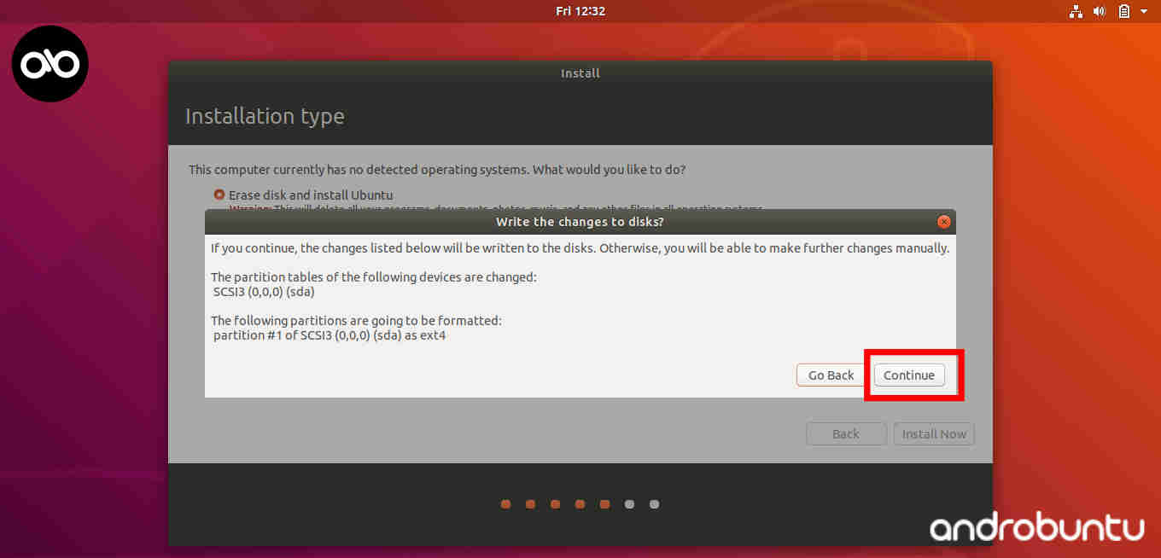Click the Androbuntu logo in top left corner
Viewport: 1161px width, 558px height.
[50, 63]
